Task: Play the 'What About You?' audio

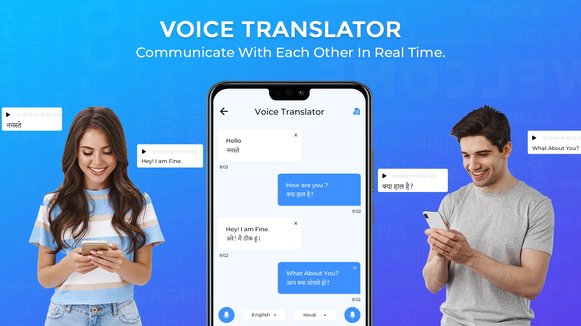Action: click(x=534, y=138)
